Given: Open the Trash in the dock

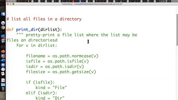Looking at the screenshot, I should click(x=3, y=89).
